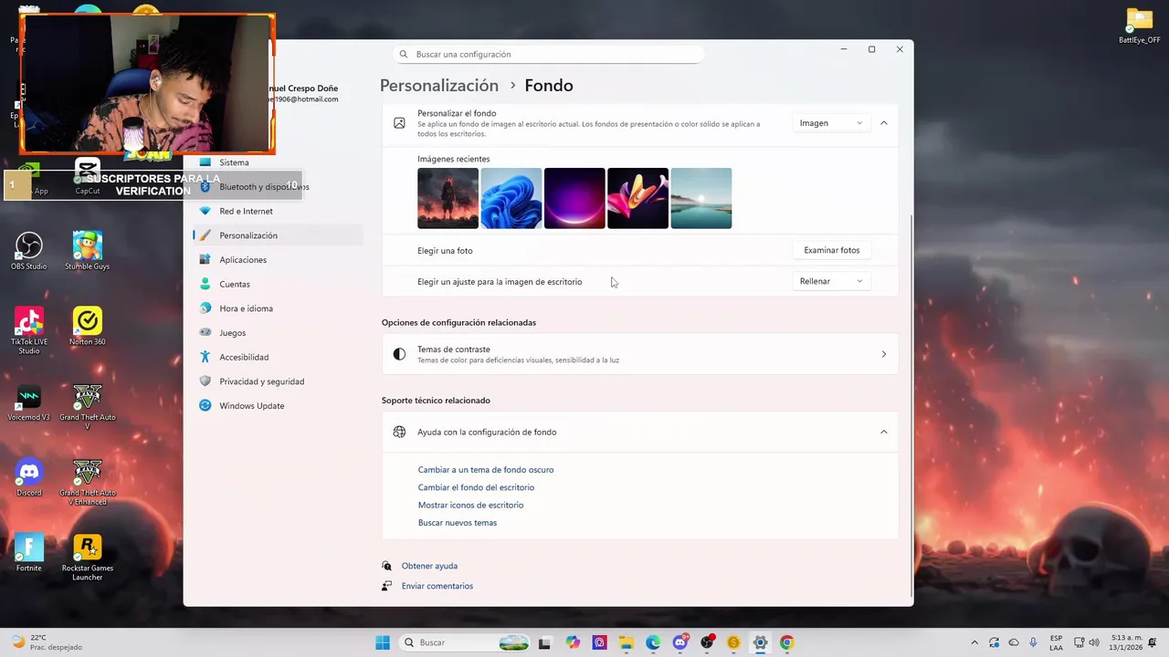1169x657 pixels.
Task: Select the teal lake recent image
Action: 701,198
